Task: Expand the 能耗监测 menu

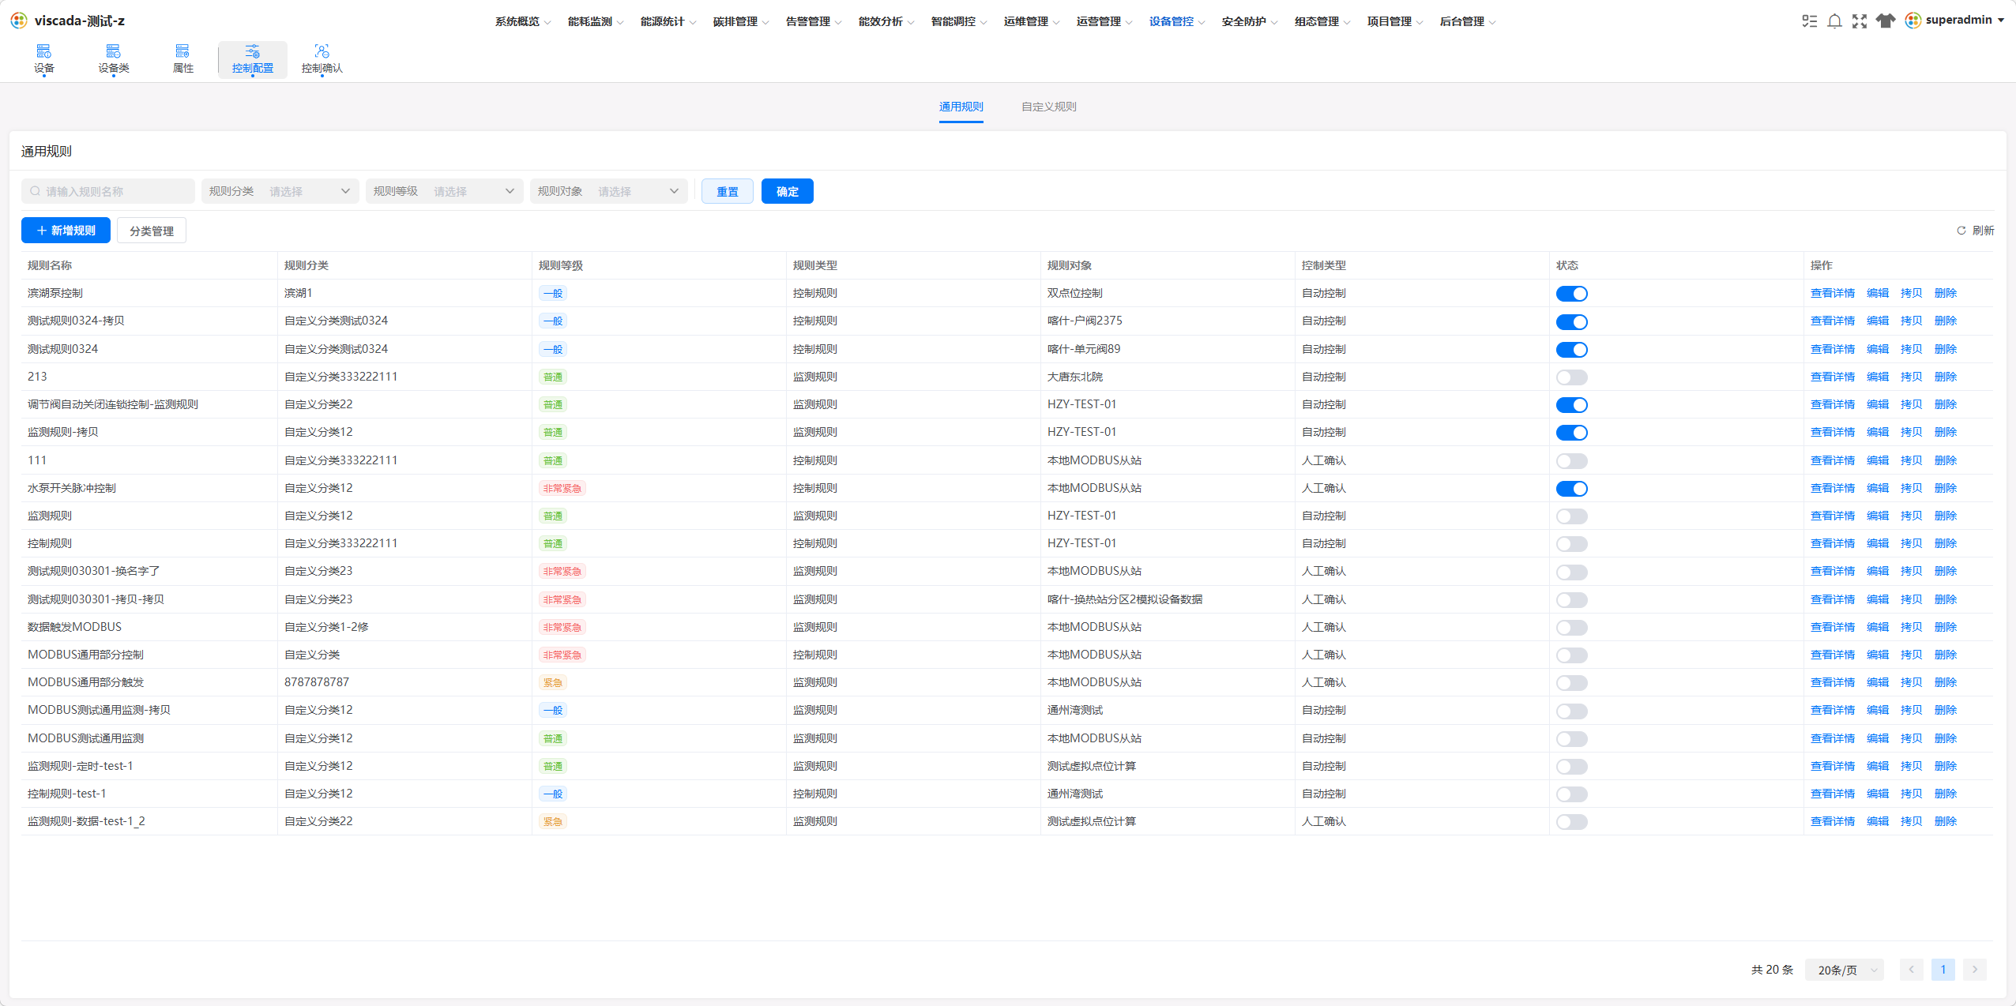Action: (596, 21)
